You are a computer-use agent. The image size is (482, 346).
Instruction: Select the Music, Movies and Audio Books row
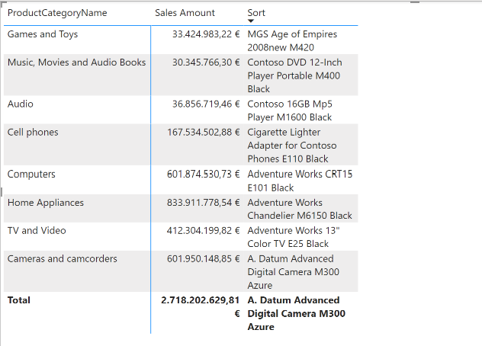[181, 75]
